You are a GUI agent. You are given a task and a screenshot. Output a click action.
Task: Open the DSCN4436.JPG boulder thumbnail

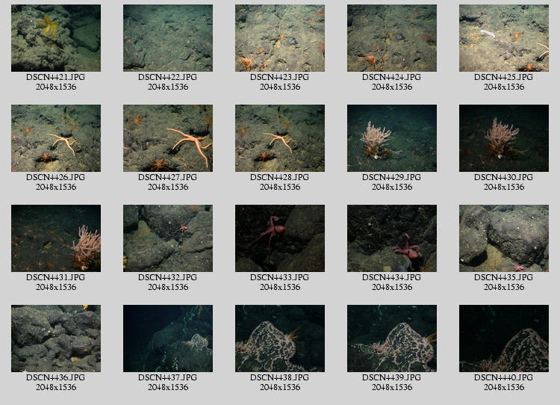click(56, 338)
